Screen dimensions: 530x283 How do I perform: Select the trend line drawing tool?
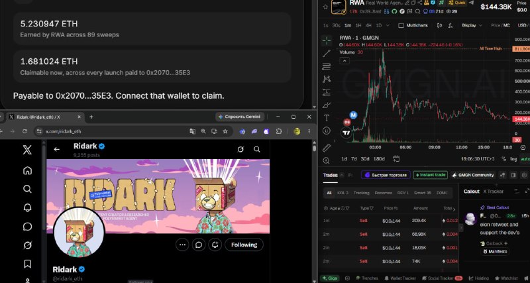[x=327, y=54]
